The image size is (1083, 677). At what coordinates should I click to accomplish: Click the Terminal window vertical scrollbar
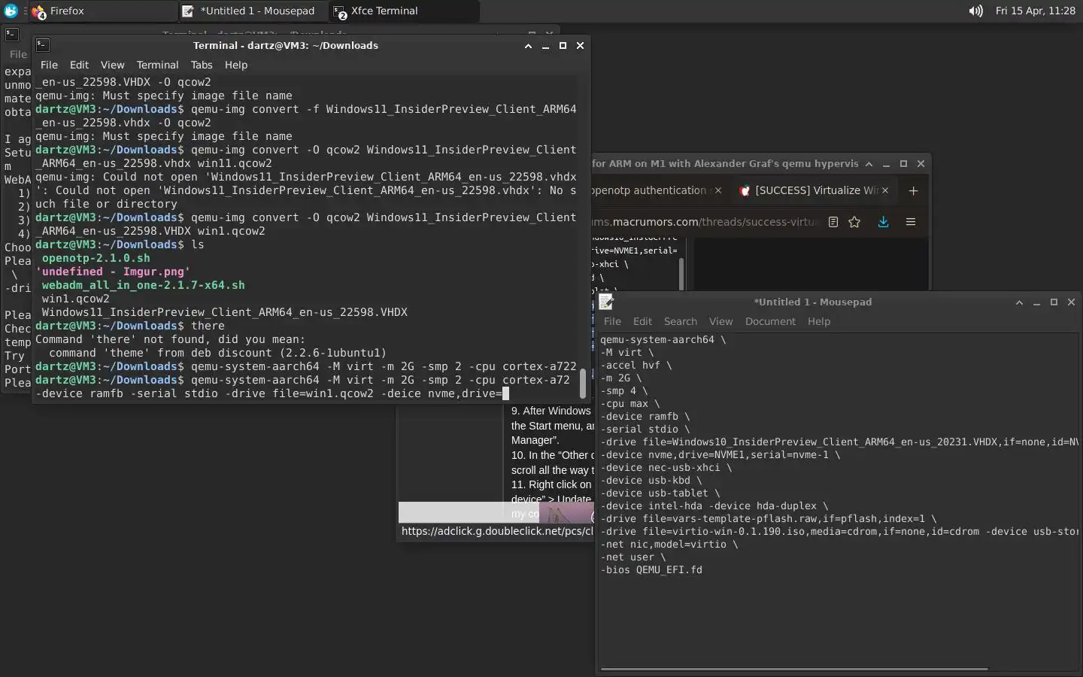(x=582, y=384)
